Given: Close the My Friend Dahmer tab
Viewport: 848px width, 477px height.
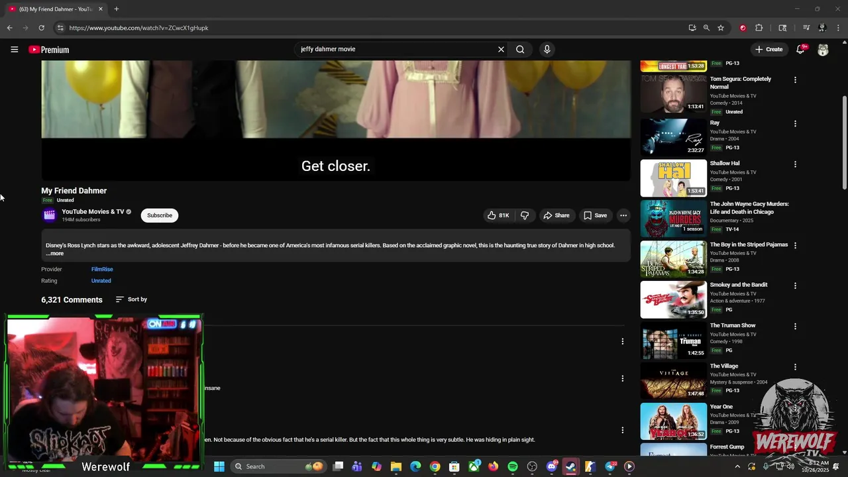Looking at the screenshot, I should pyautogui.click(x=101, y=9).
